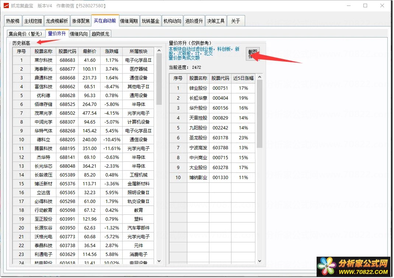Maximize the application window

coord(365,6)
